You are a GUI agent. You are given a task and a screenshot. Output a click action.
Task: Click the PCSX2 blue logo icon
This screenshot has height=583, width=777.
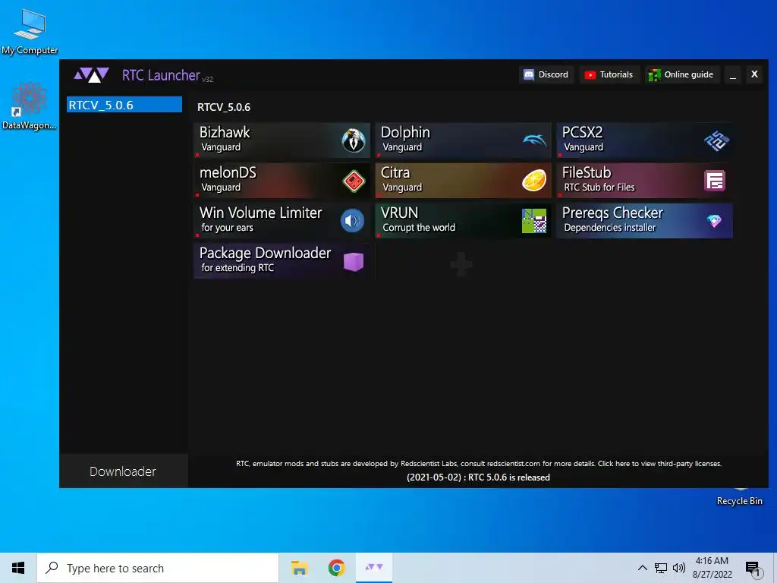(x=716, y=140)
